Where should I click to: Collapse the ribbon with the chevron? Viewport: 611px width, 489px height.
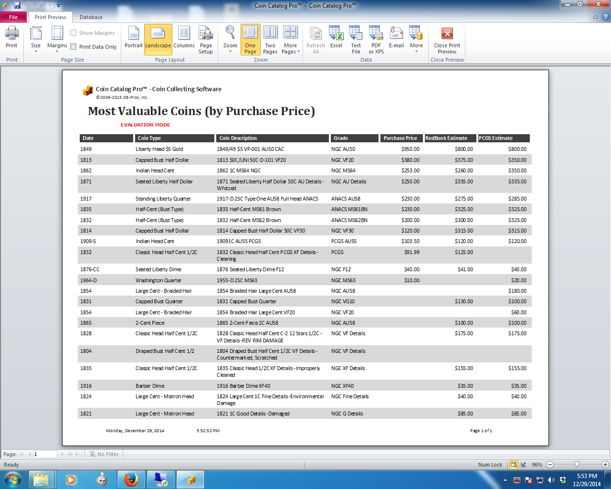tap(595, 17)
